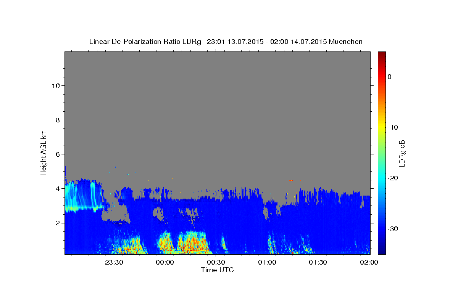Click the '00:00' time tick label

[x=165, y=262]
